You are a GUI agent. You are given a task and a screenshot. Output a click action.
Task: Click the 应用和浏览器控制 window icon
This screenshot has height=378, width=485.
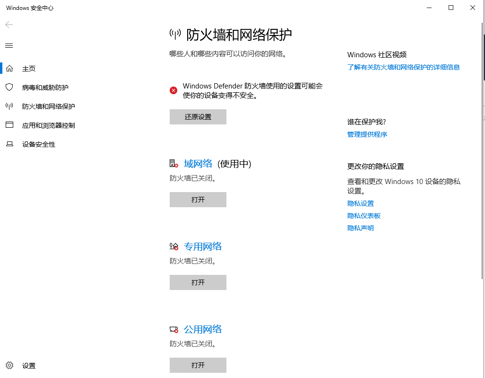coord(9,125)
